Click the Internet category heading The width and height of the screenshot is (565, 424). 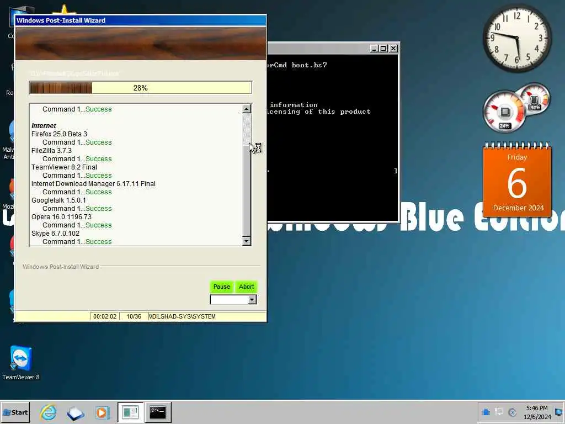pos(44,125)
